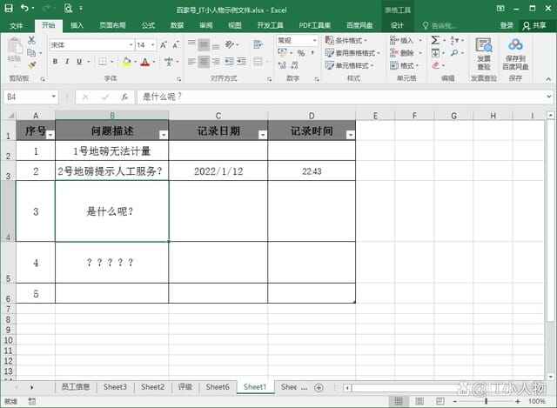Click the font color red A swatch
The height and width of the screenshot is (408, 557).
click(144, 62)
